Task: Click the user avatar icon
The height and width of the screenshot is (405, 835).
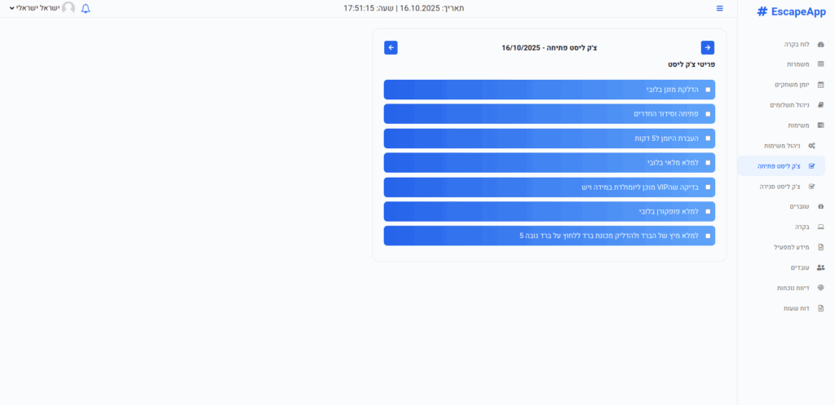Action: 68,8
